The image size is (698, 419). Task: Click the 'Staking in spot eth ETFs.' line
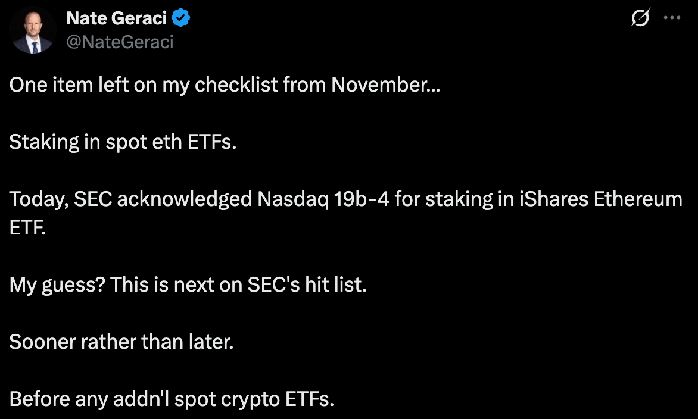(x=123, y=142)
